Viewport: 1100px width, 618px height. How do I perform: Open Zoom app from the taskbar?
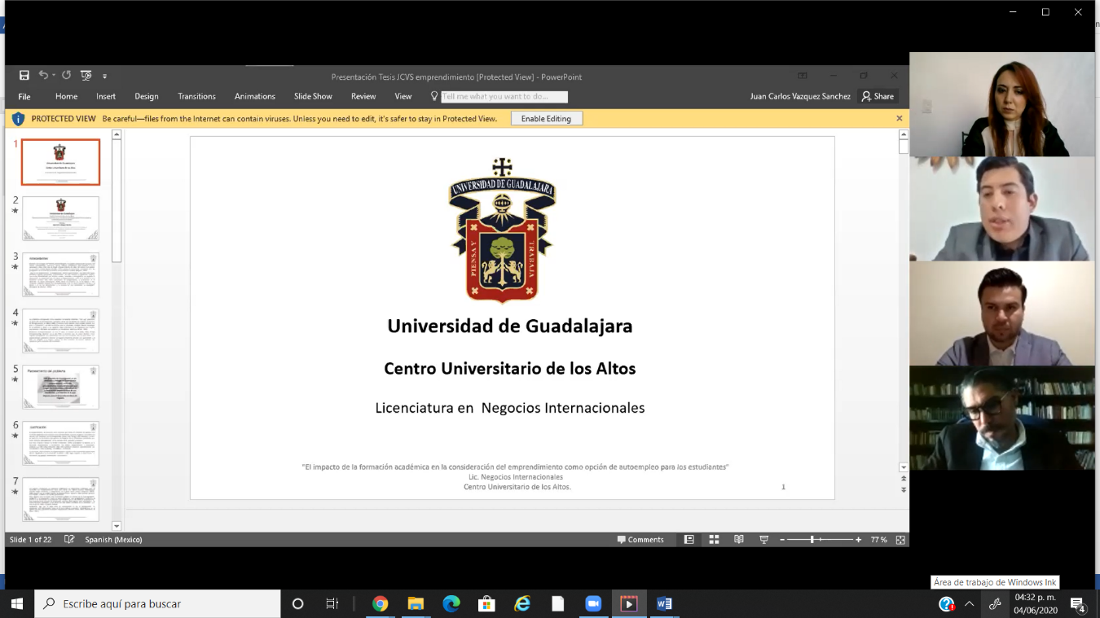(x=593, y=603)
